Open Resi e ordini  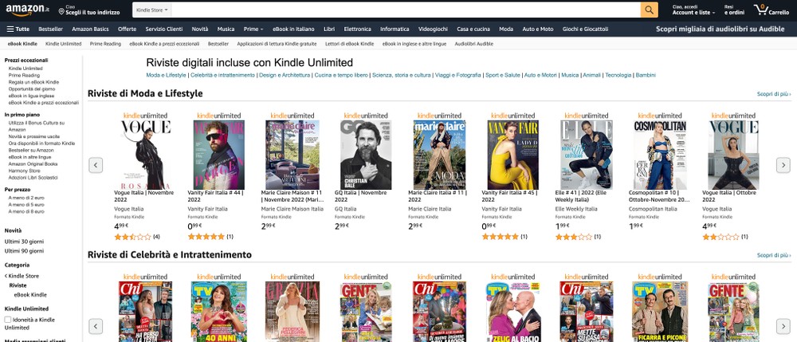click(735, 10)
